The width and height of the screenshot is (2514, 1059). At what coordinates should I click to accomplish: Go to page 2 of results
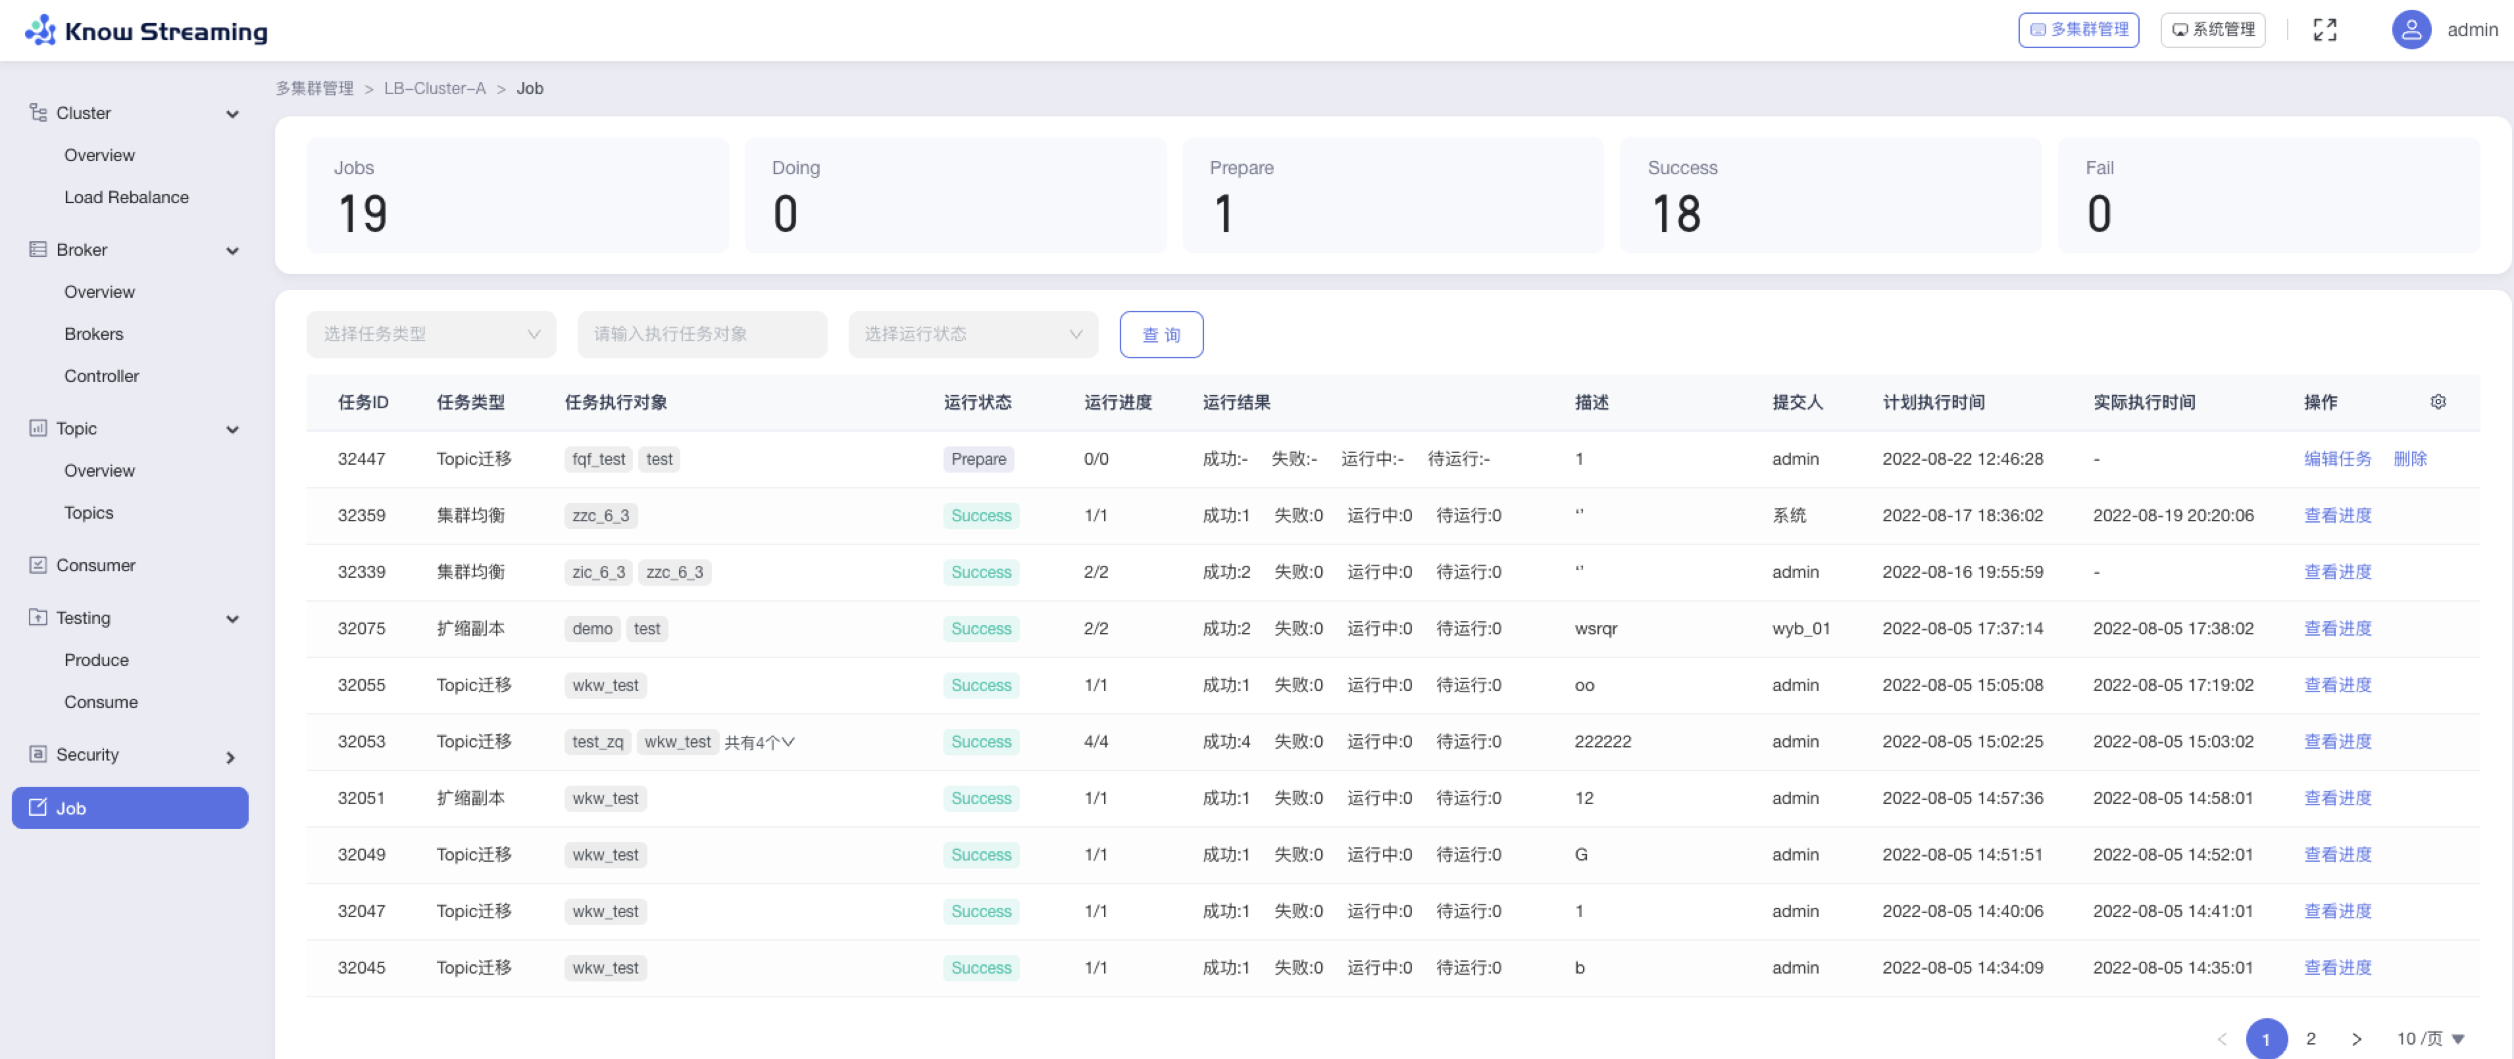[2311, 1039]
